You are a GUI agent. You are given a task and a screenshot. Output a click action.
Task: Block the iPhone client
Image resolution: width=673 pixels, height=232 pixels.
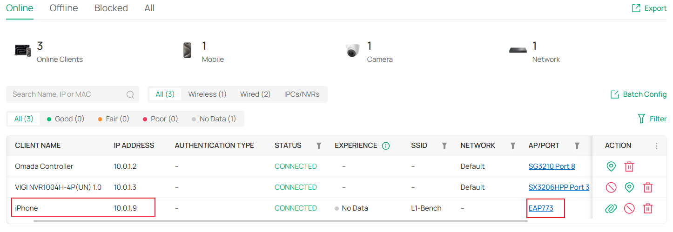click(629, 208)
